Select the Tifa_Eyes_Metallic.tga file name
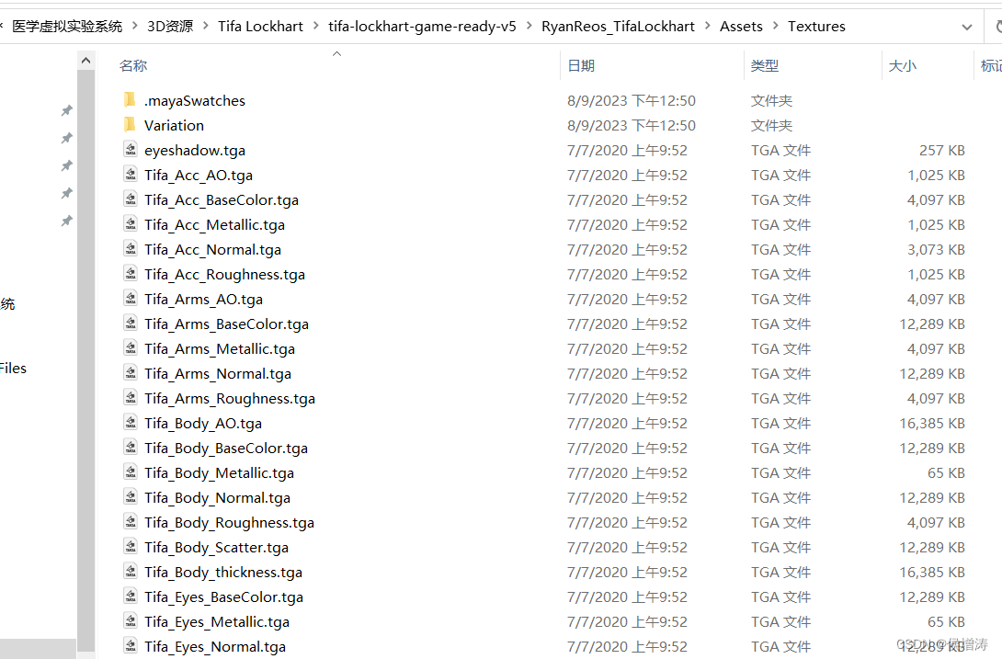This screenshot has height=659, width=1002. pyautogui.click(x=217, y=622)
